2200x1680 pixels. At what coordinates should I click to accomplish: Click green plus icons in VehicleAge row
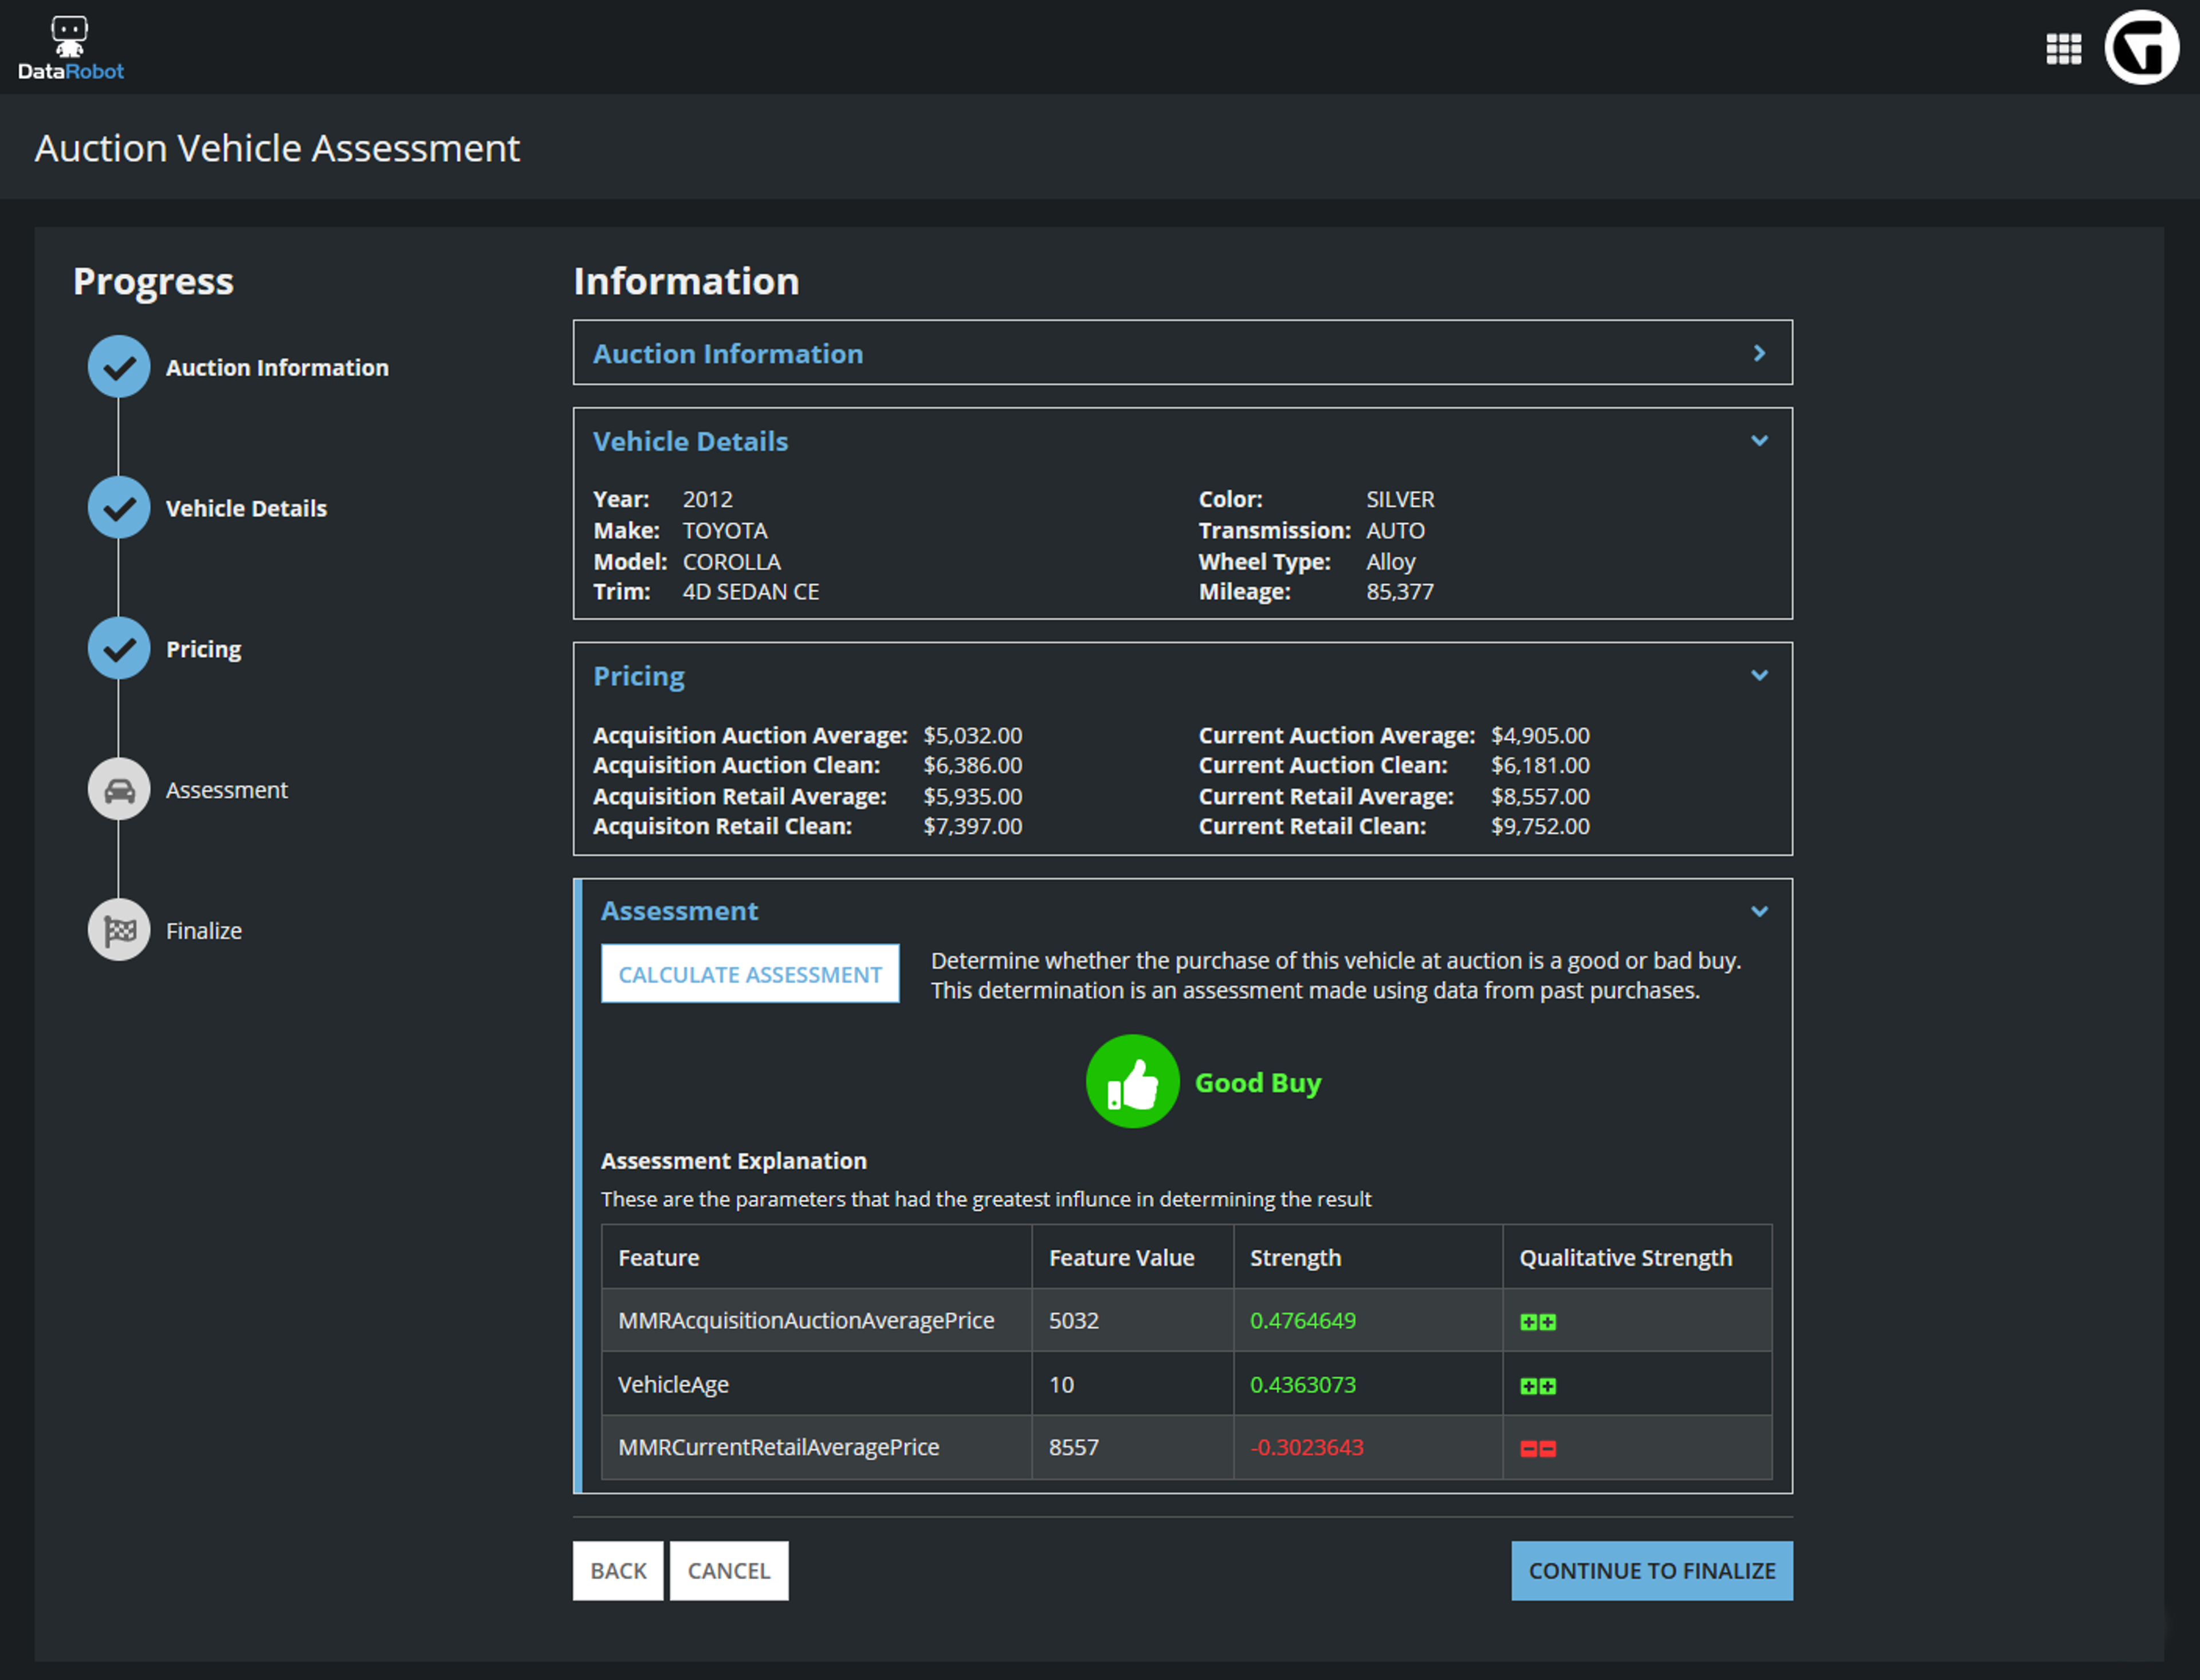(x=1538, y=1386)
